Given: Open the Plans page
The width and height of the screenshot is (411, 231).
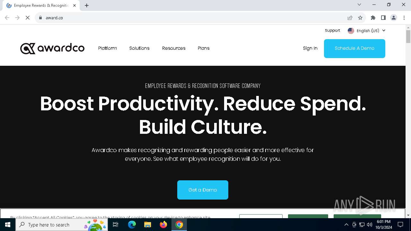Looking at the screenshot, I should (204, 48).
